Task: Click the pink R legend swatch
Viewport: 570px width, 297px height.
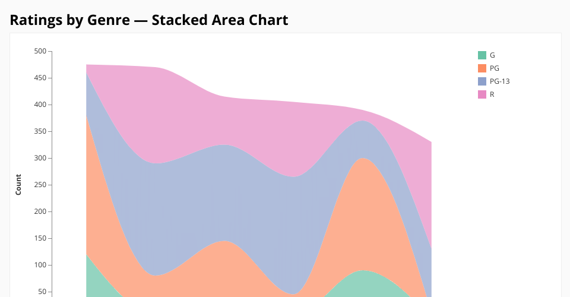Action: point(482,94)
